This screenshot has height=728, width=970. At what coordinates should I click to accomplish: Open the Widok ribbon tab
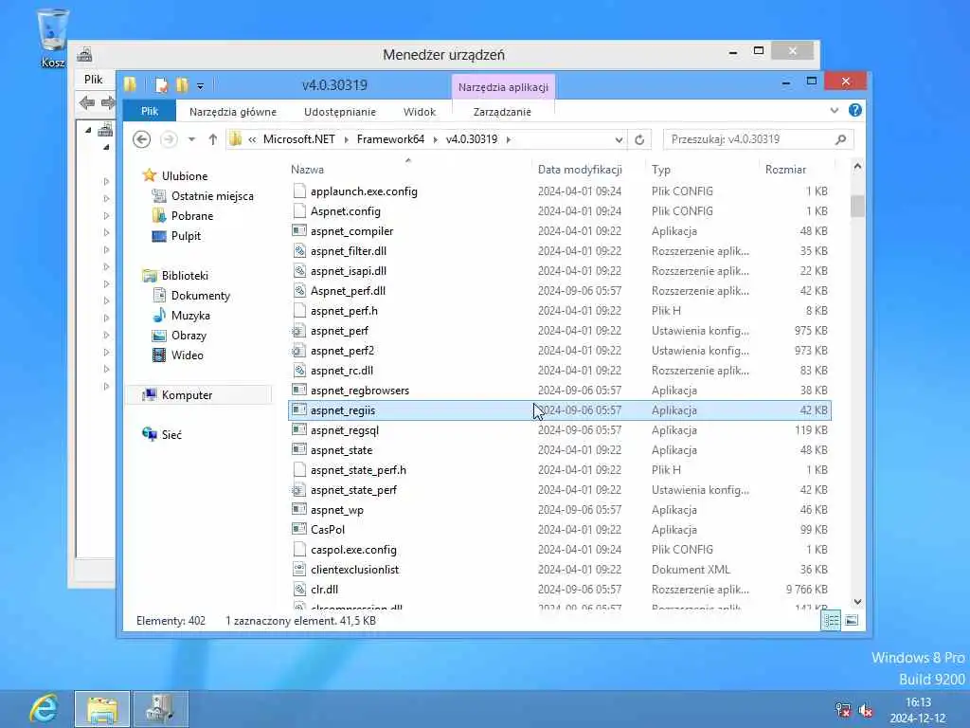[420, 112]
